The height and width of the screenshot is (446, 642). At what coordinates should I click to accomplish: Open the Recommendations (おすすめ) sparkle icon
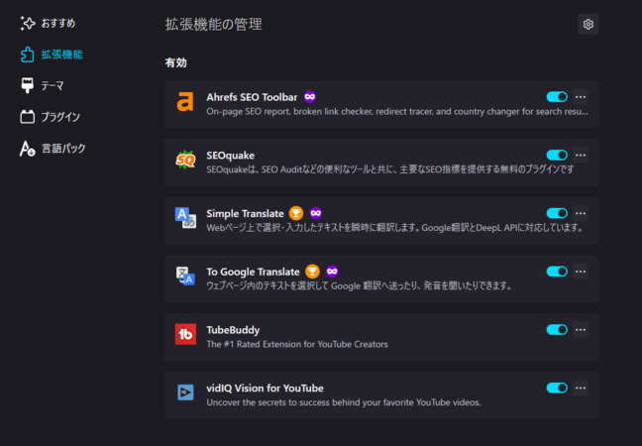click(28, 24)
